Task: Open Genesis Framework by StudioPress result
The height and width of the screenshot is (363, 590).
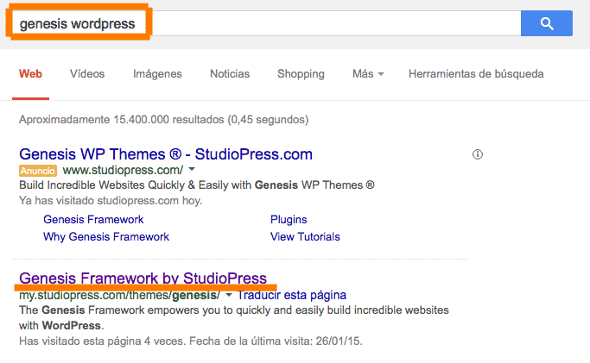Action: [x=143, y=279]
